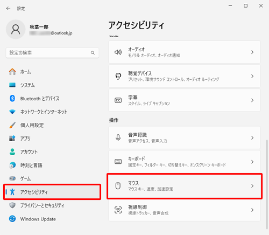Expand 視線制御 row chevron
Viewport: 269px width, 235px height.
click(252, 210)
